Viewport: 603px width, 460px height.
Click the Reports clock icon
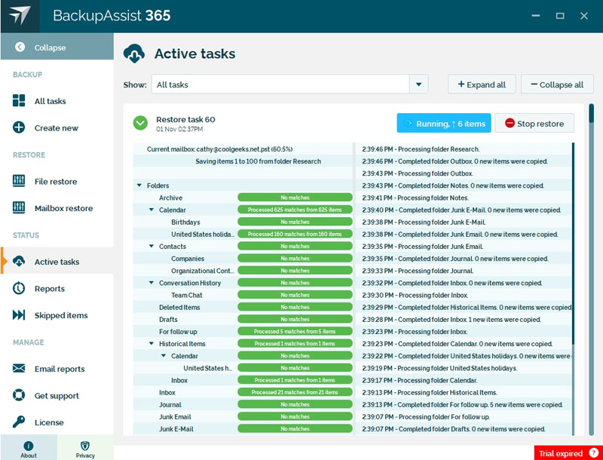[x=19, y=288]
